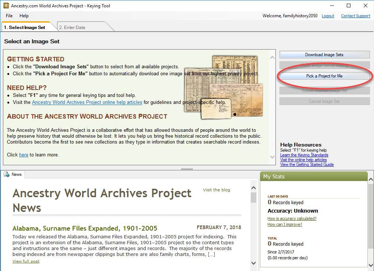Click the Download Image Sets button
The width and height of the screenshot is (374, 271).
(x=324, y=55)
